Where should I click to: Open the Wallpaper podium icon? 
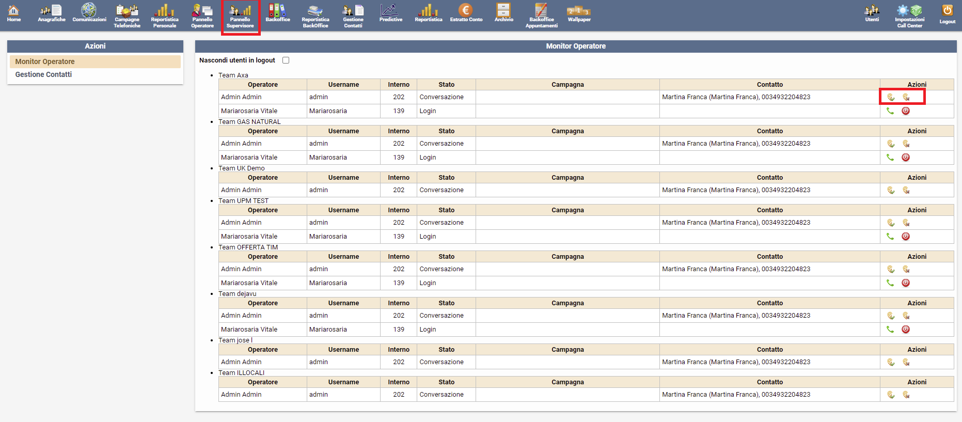coord(579,13)
